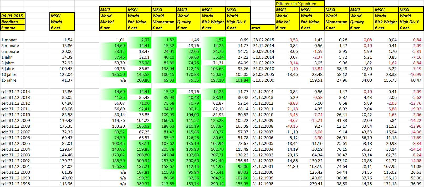Select MSCI World value 34,39
424x187 pixels.
[67, 57]
